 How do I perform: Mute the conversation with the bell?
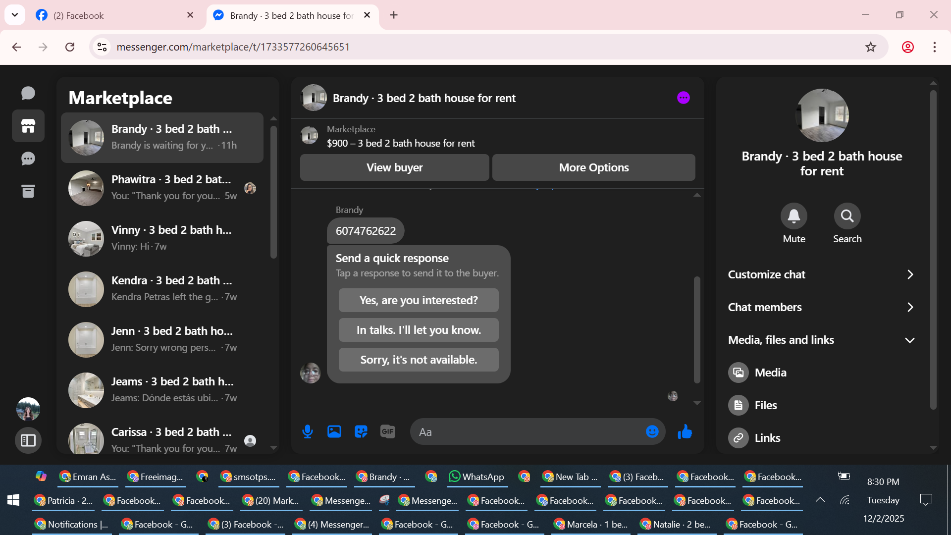(x=793, y=216)
